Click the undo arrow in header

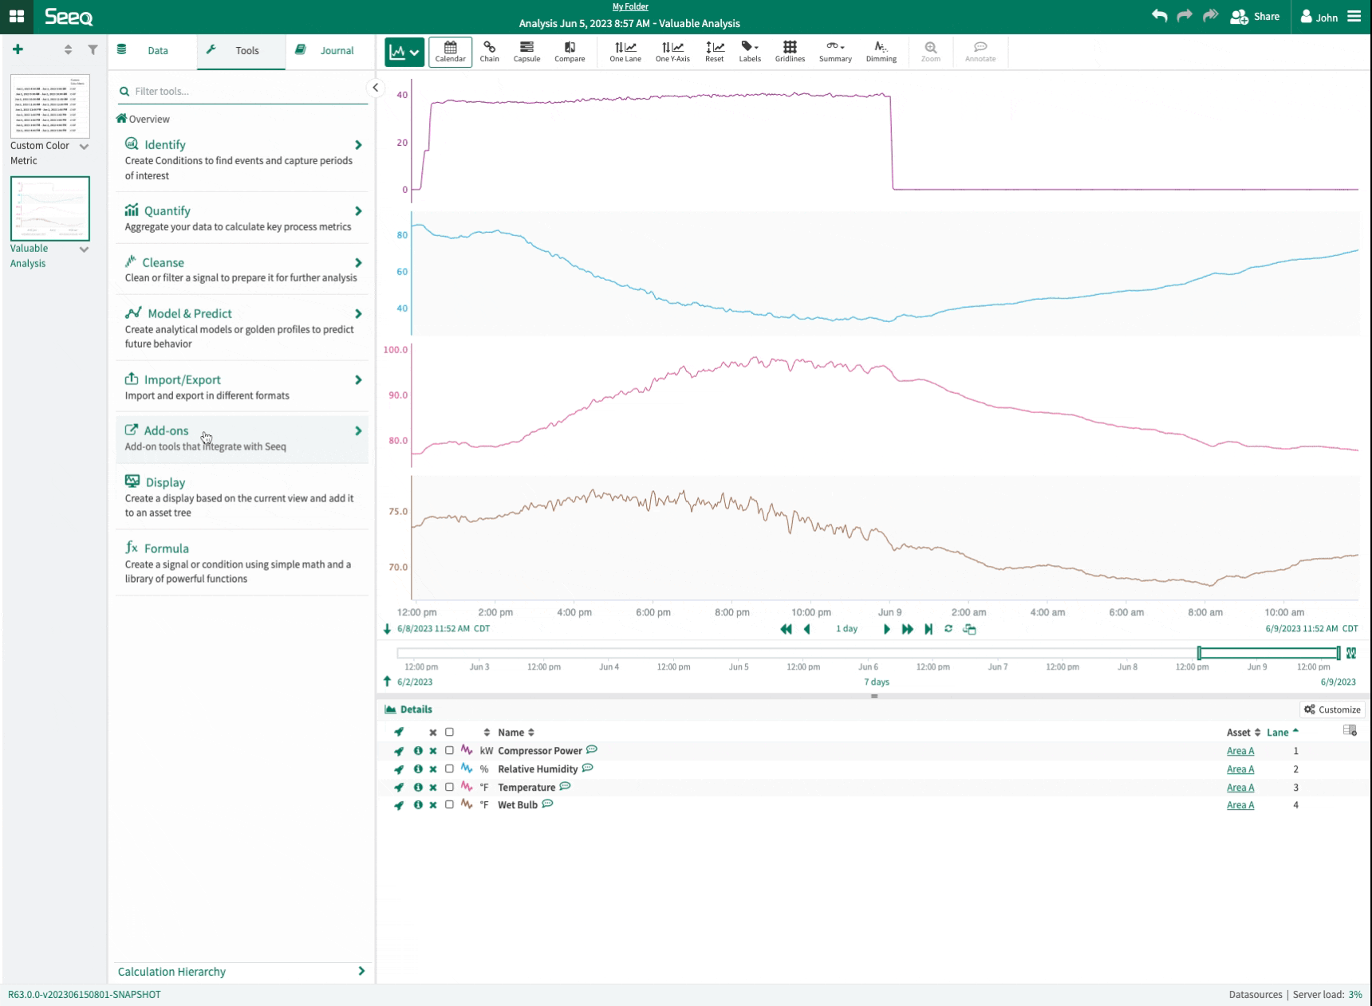point(1159,16)
